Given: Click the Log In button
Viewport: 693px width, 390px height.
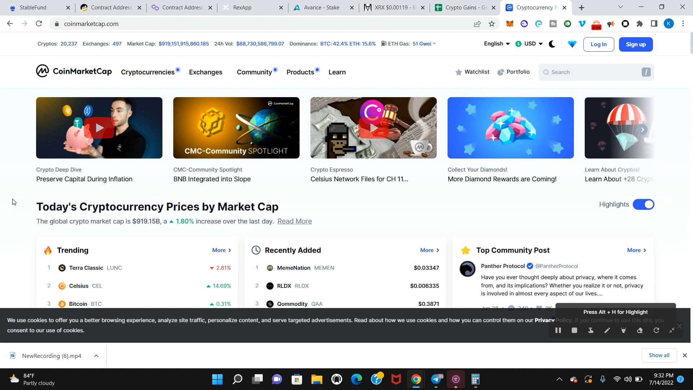Looking at the screenshot, I should (598, 44).
